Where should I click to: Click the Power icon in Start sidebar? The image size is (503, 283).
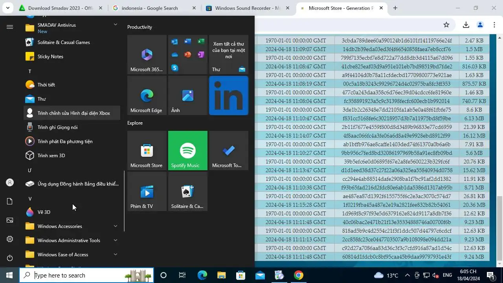tap(10, 258)
